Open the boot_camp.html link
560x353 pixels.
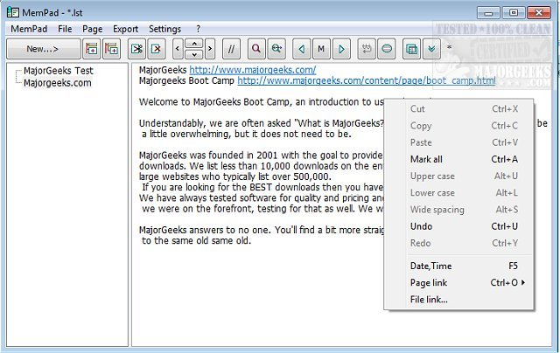(367, 80)
